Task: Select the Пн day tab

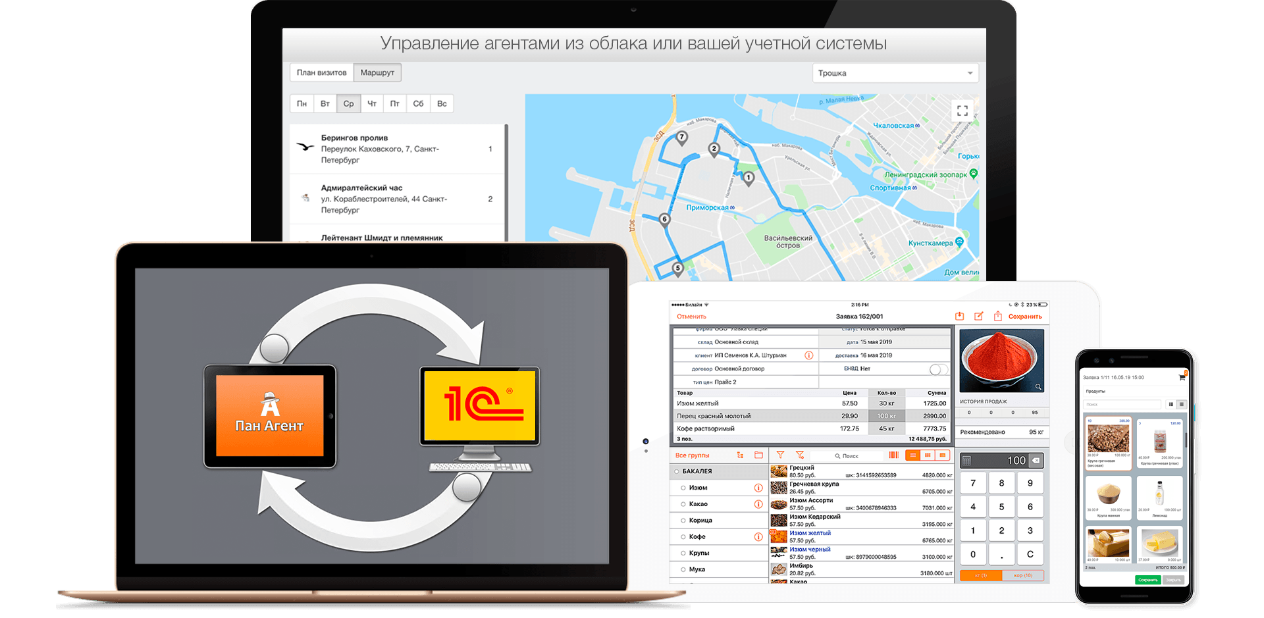Action: coord(302,104)
